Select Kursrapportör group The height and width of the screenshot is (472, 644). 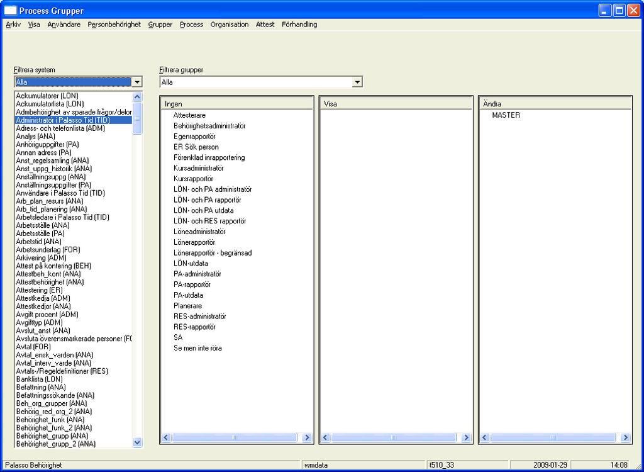(193, 179)
